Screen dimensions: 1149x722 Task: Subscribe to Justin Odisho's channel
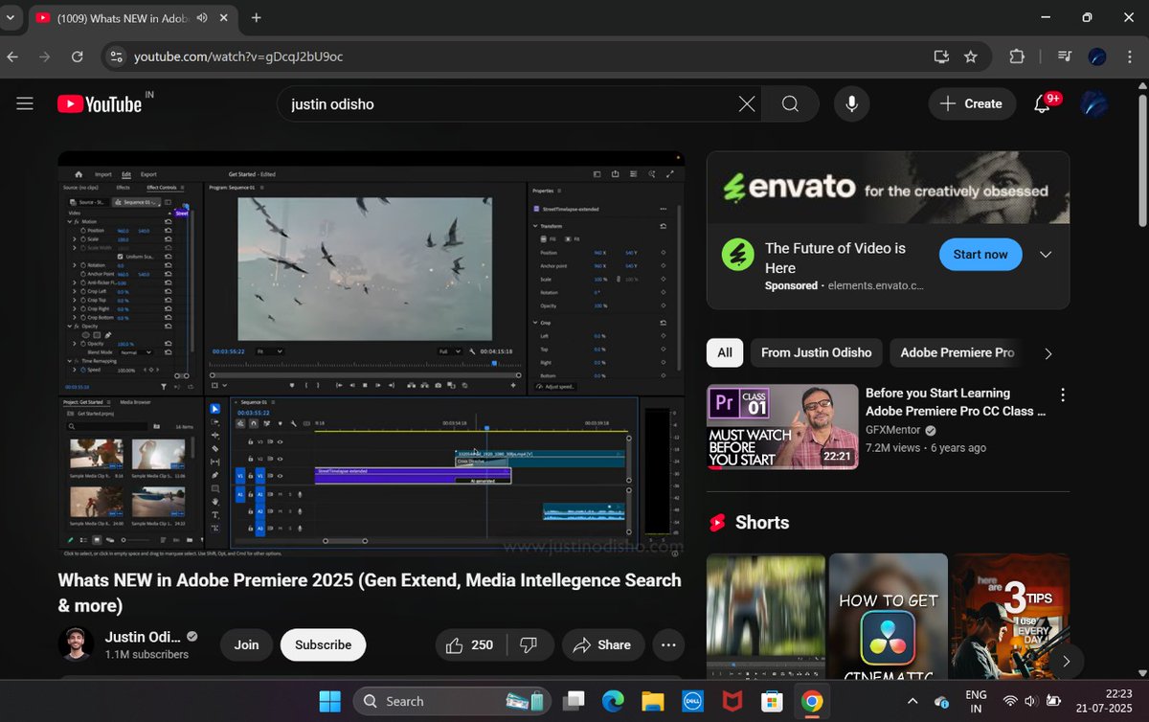click(323, 644)
